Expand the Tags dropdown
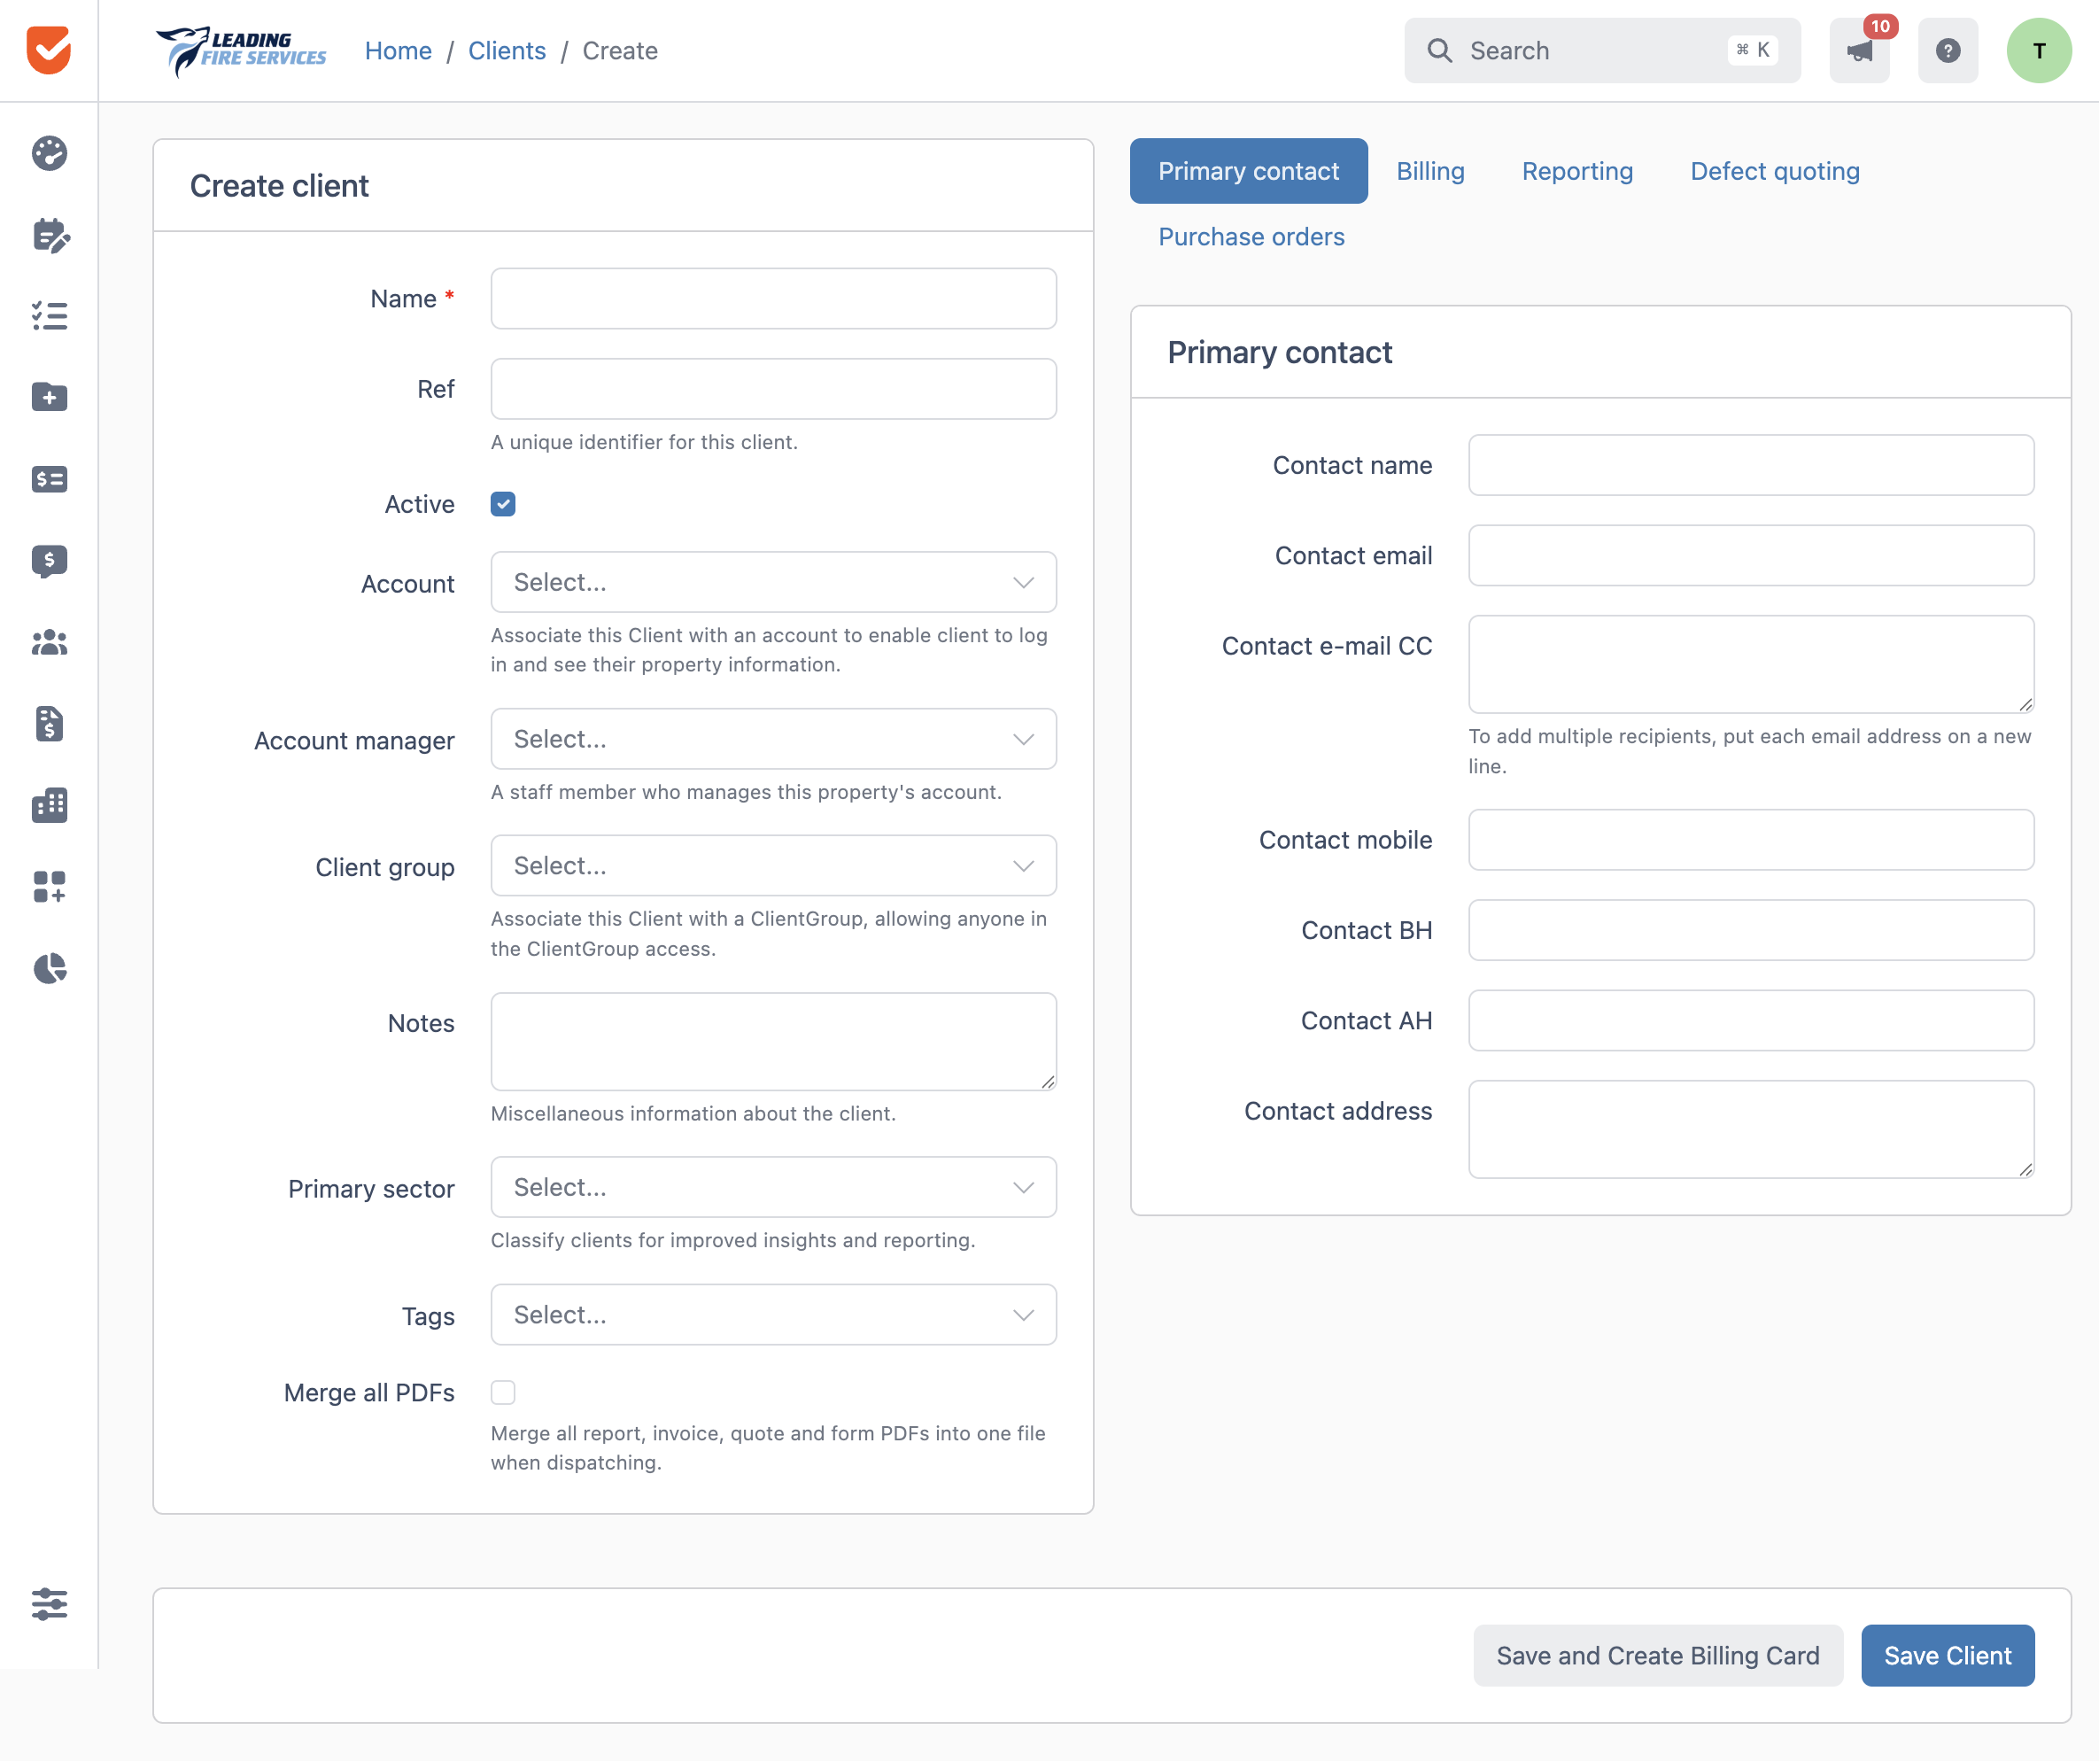The height and width of the screenshot is (1761, 2099). pos(774,1315)
